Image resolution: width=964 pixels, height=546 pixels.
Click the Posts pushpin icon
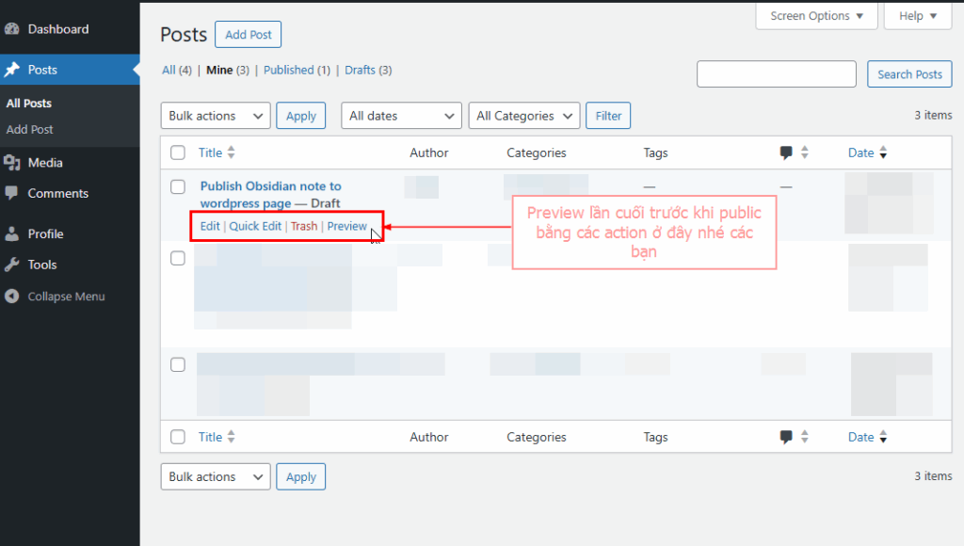coord(12,70)
